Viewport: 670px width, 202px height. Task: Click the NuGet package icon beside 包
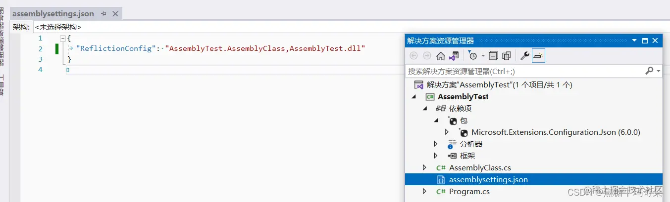tap(453, 121)
